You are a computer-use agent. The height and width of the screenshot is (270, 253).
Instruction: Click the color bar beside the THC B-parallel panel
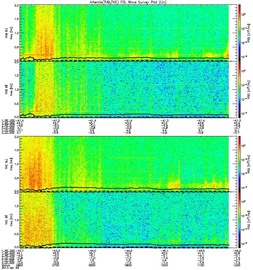[x=240, y=220]
